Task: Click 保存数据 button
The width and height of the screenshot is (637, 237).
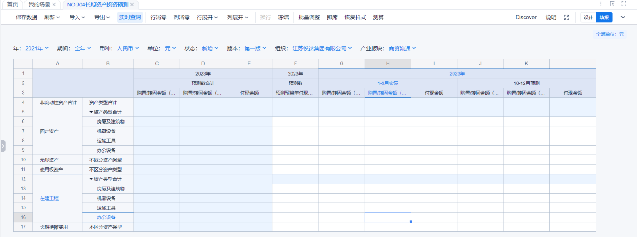Action: coord(27,18)
